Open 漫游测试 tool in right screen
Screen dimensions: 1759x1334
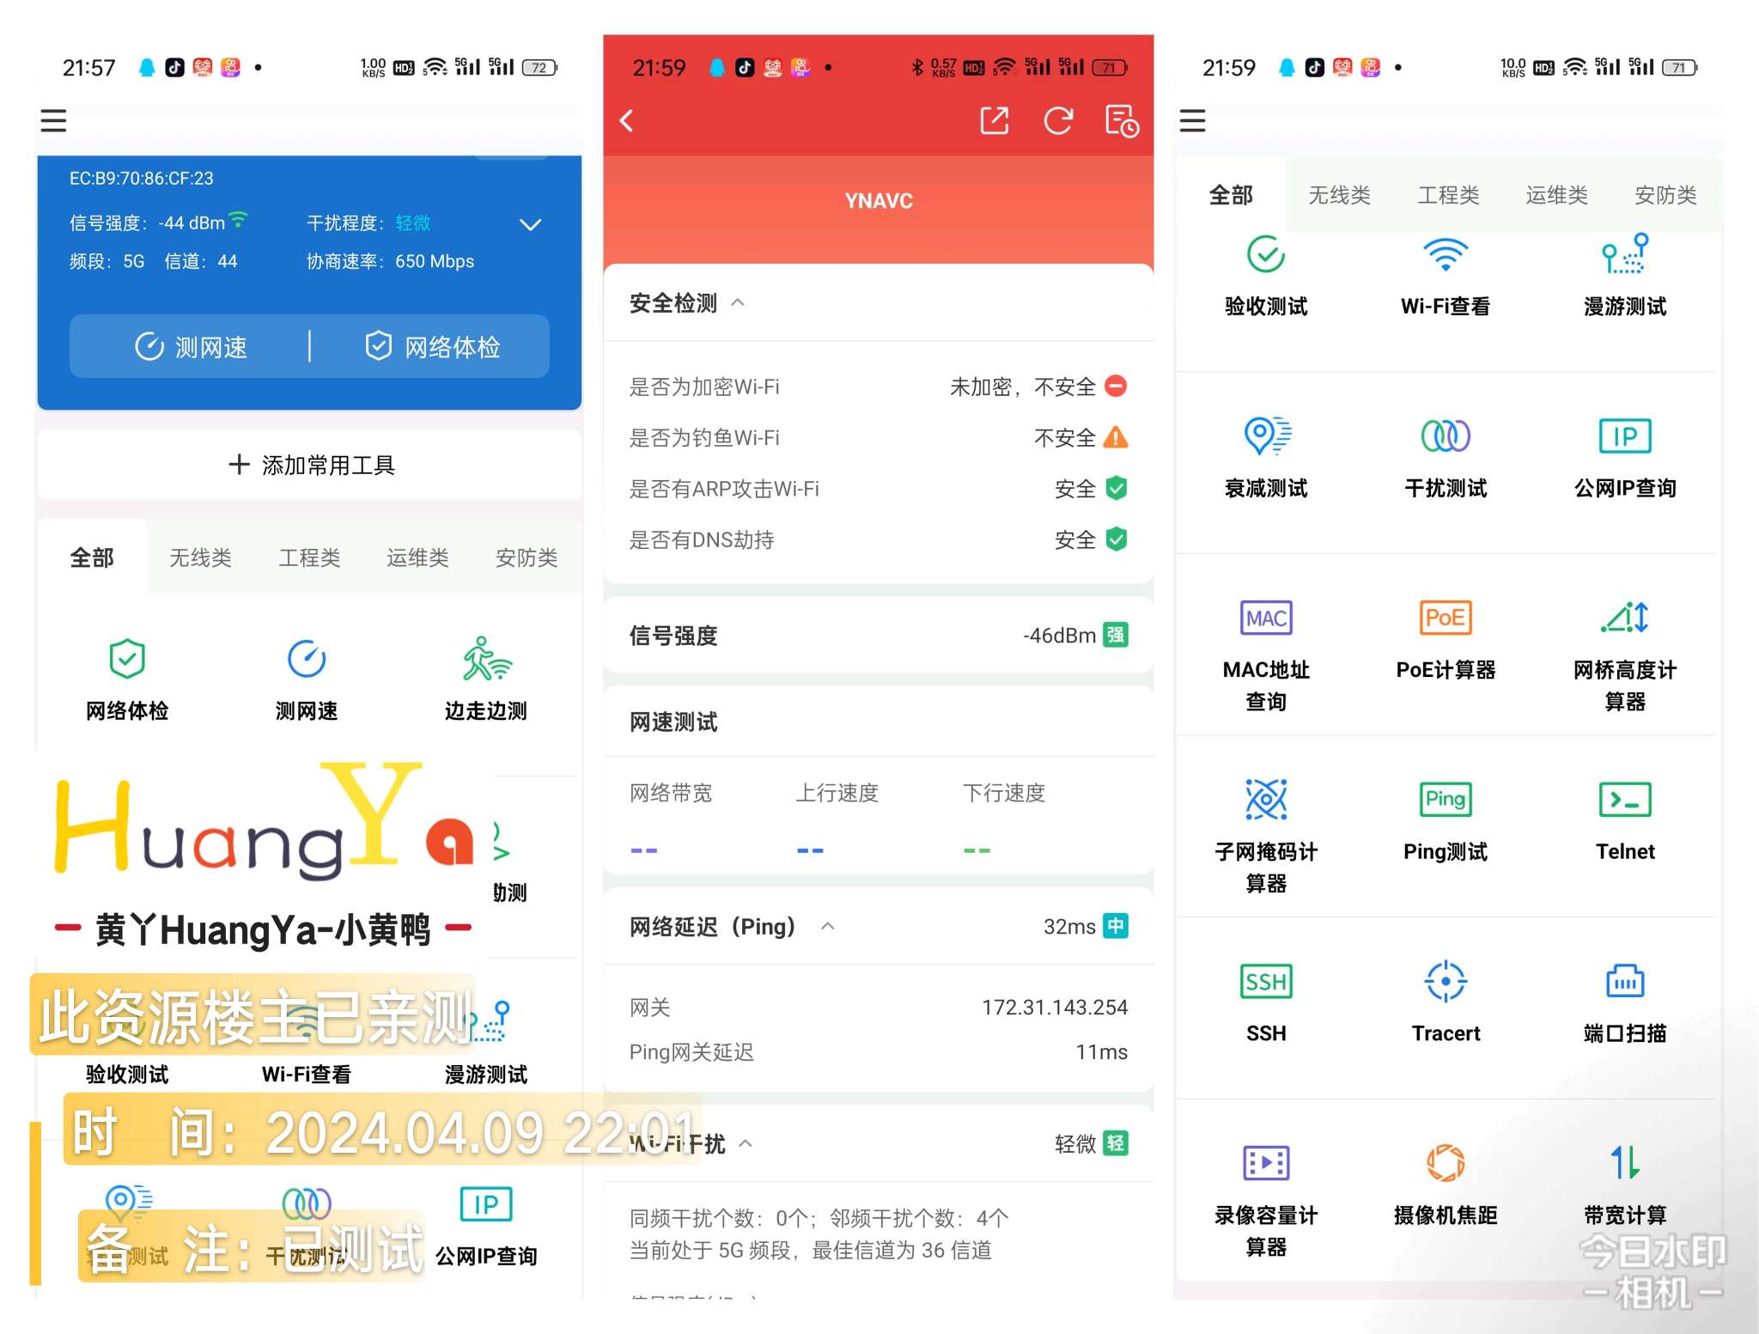coord(1625,275)
